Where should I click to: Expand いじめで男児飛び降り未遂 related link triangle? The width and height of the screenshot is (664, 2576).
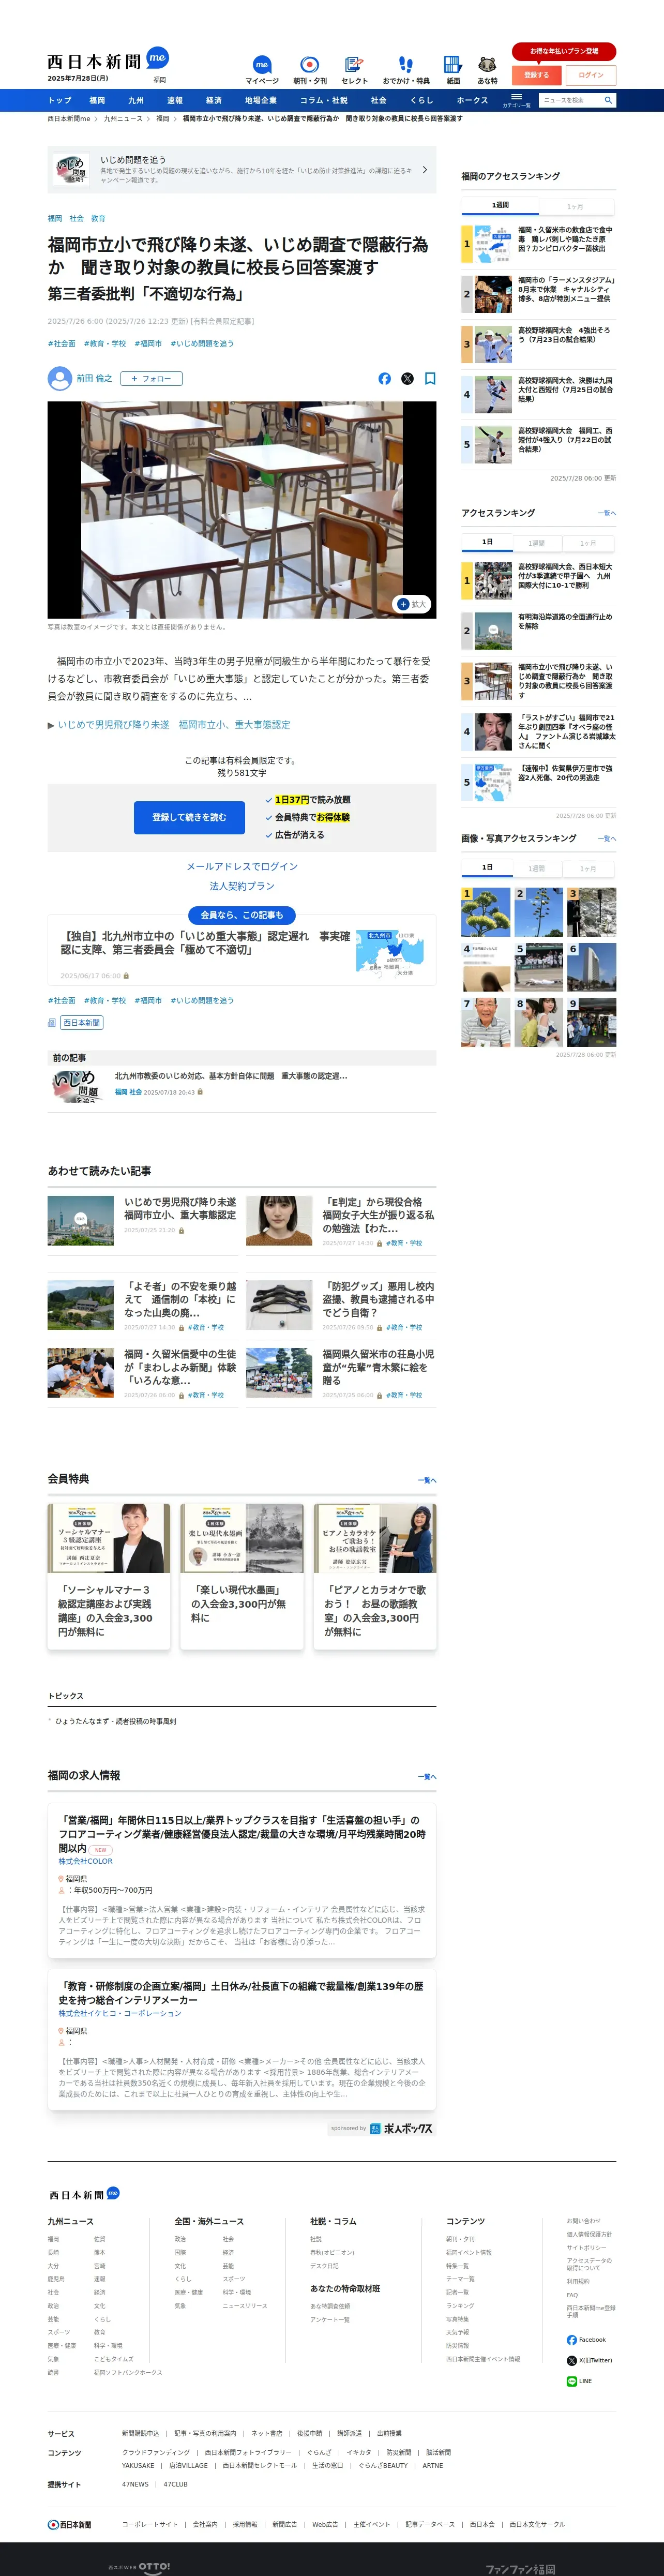pos(51,725)
